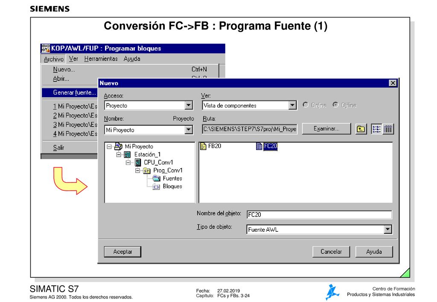Viewport: 437px width, 302px height.
Task: Collapse the Mi Proyecto tree node
Action: [x=109, y=147]
